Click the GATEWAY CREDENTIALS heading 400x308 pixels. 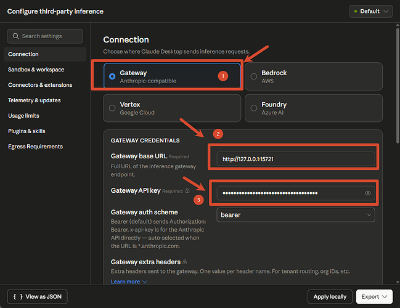coord(145,140)
